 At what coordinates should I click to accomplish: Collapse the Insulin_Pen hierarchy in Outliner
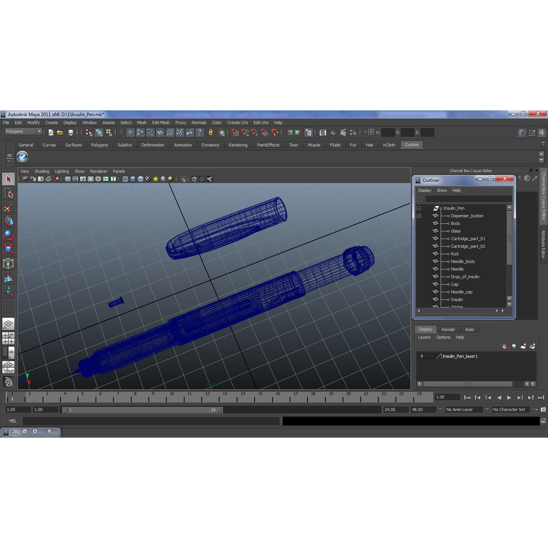[x=418, y=208]
